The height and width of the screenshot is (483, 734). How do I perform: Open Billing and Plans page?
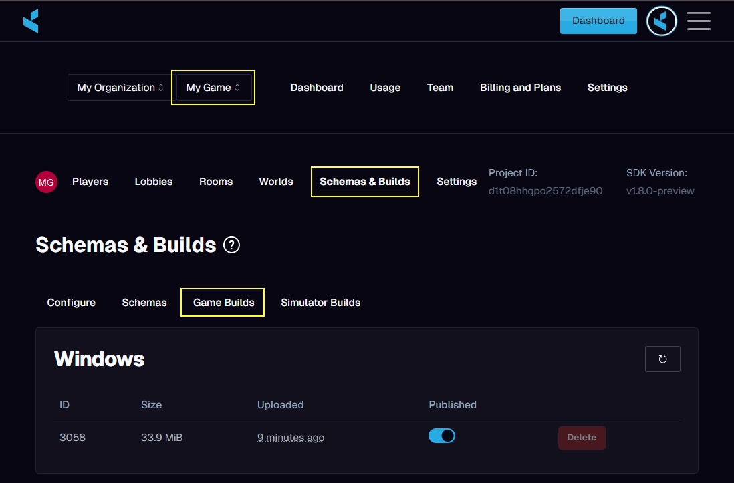pyautogui.click(x=520, y=88)
